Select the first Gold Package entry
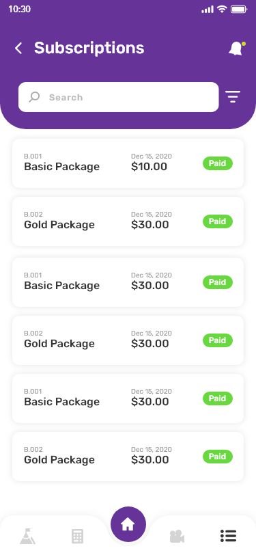 [x=128, y=221]
